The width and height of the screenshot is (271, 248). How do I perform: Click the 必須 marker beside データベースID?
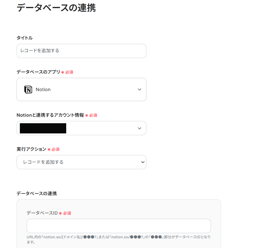click(x=67, y=213)
